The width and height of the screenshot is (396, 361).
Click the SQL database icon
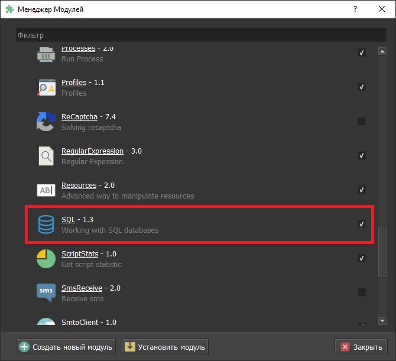pos(46,225)
